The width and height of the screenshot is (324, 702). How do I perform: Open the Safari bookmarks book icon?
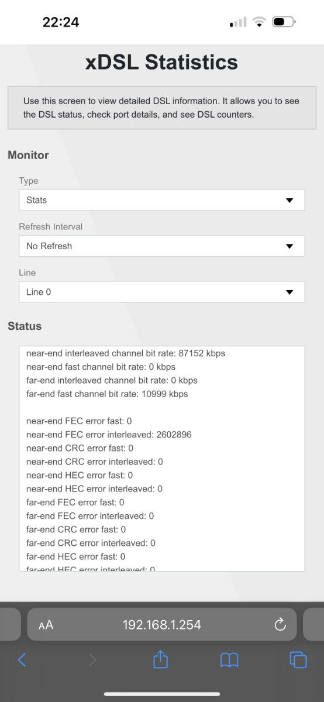[x=229, y=660]
